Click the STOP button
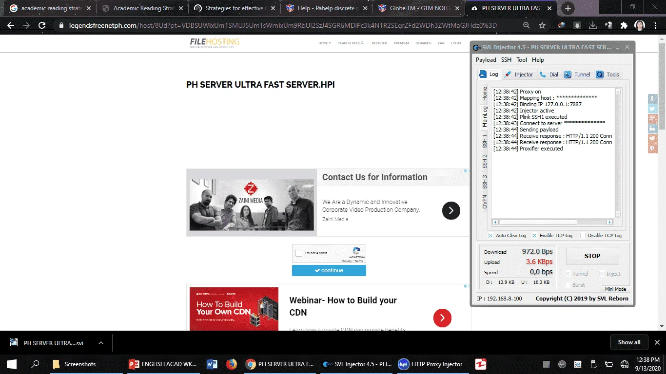Image resolution: width=666 pixels, height=374 pixels. click(592, 256)
